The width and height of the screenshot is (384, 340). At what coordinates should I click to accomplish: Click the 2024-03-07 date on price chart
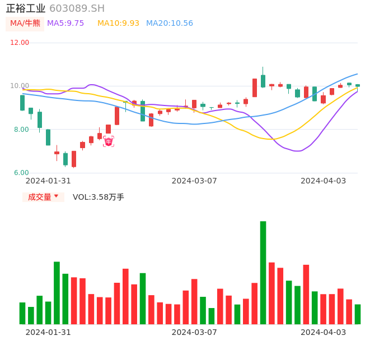pos(194,181)
